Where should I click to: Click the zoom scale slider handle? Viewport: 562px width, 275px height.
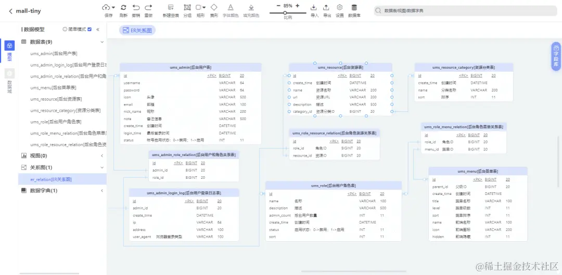coord(285,12)
